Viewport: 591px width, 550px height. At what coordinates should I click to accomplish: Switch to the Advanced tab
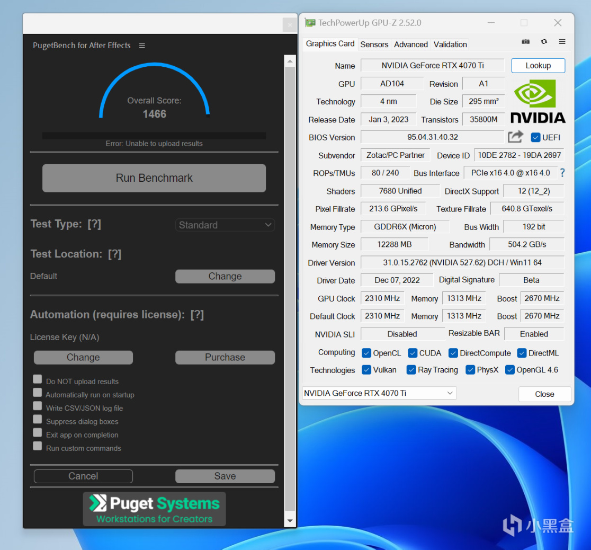tap(411, 45)
